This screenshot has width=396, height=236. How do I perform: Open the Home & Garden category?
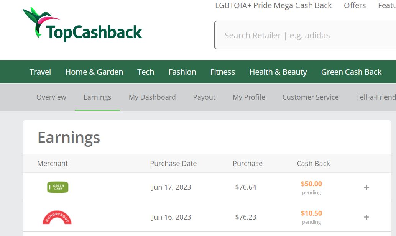94,72
